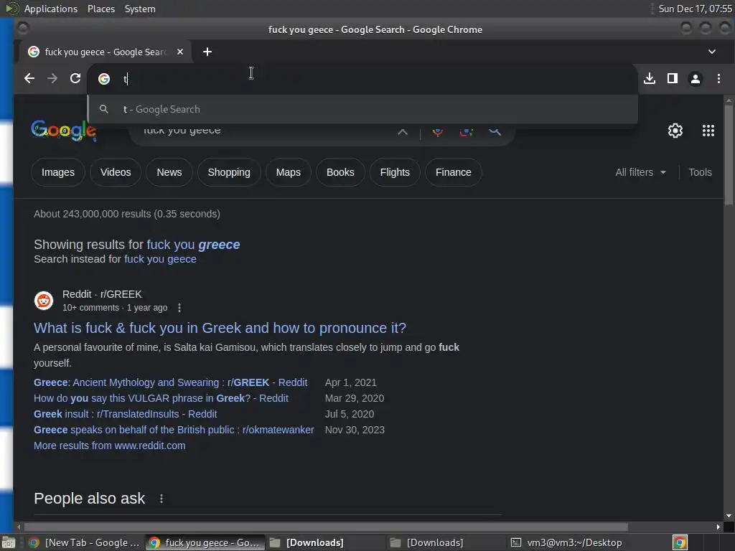
Task: Click the 'Reddit · r/GREEK' source label
Action: pyautogui.click(x=102, y=294)
